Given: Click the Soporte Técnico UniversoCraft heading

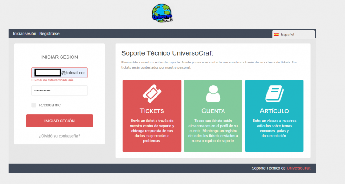Looking at the screenshot, I should [x=167, y=53].
